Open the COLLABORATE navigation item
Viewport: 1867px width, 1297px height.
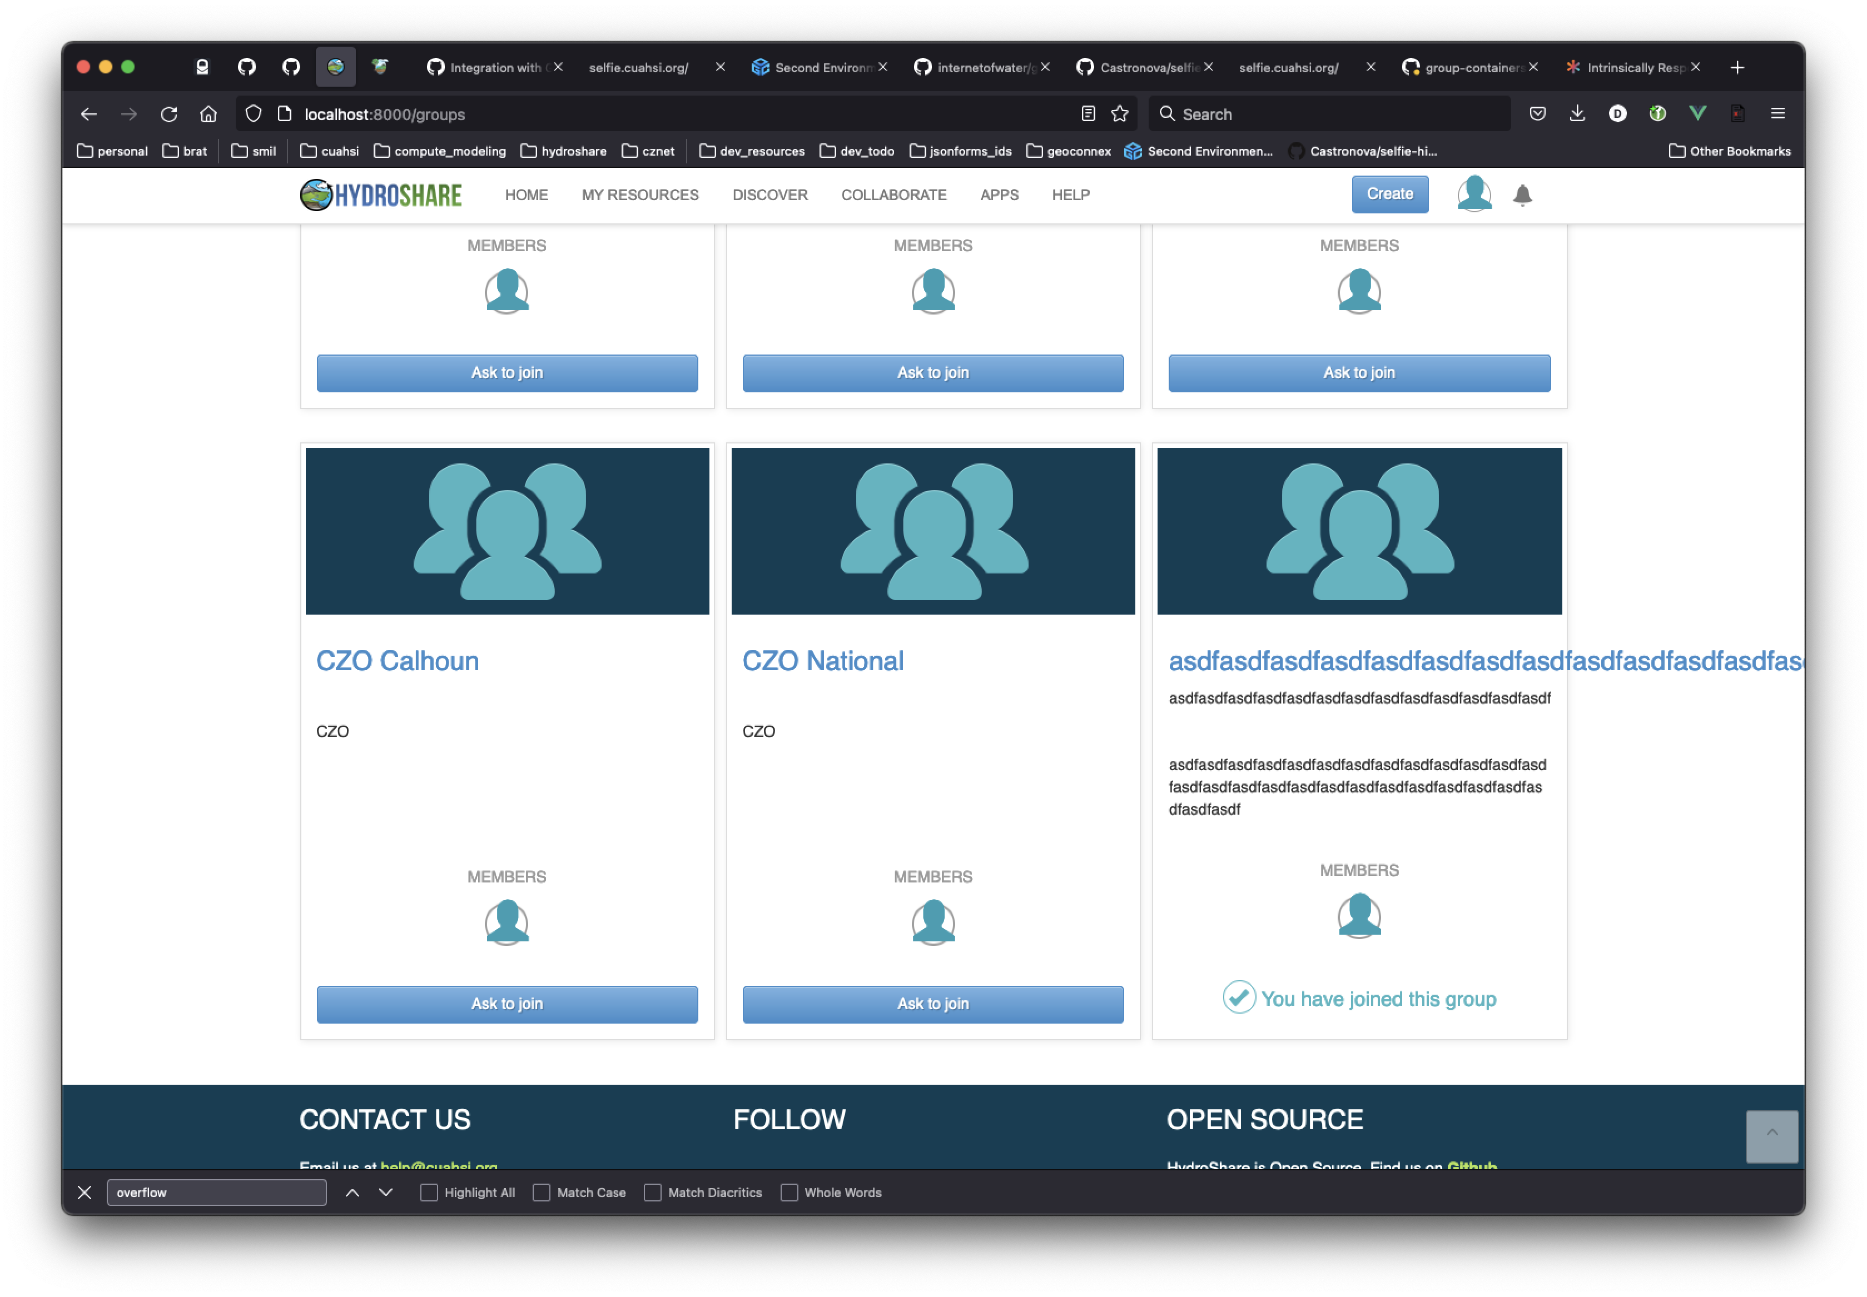coord(895,195)
